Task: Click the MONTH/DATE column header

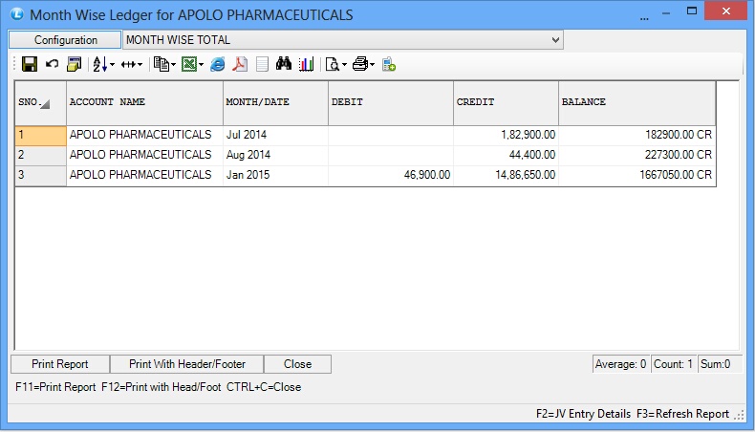Action: point(275,102)
